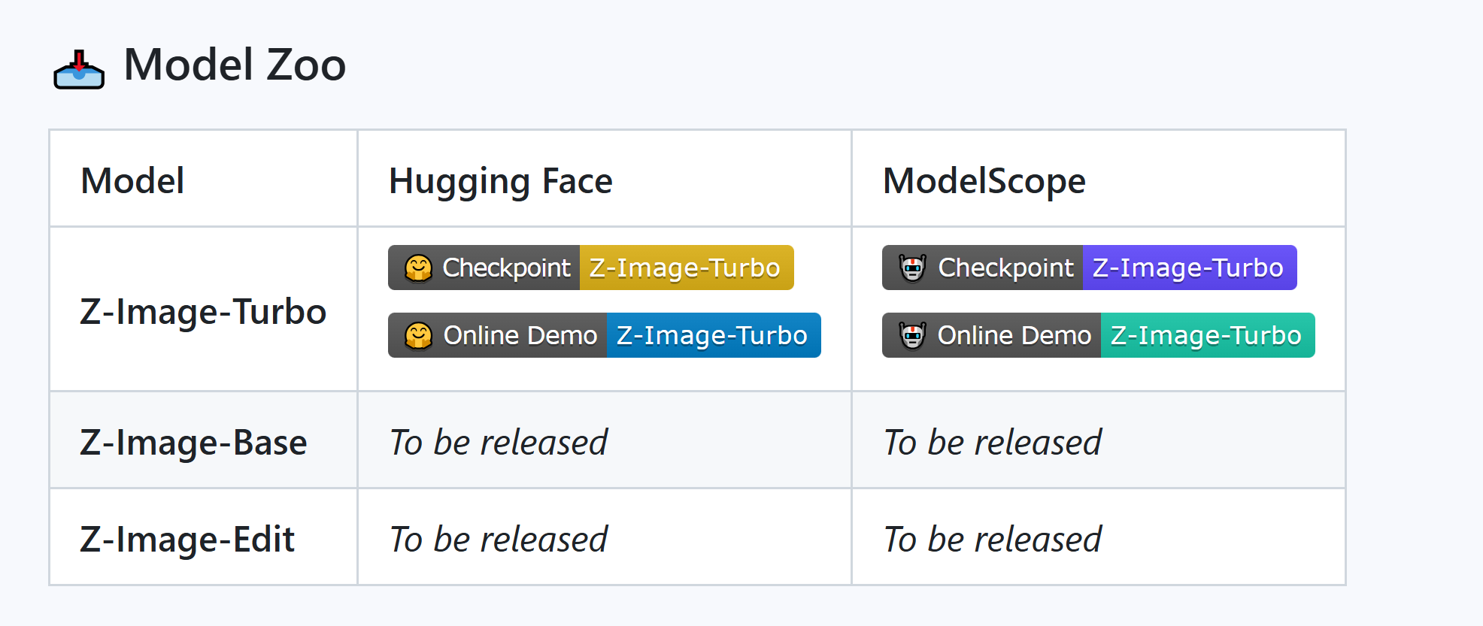Select Z-Image-Edit "To be released" under ModelScope
Screen dimensions: 1483x626
(x=993, y=539)
